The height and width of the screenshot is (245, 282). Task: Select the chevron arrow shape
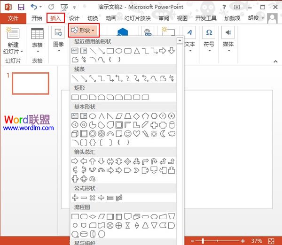[x=136, y=170]
